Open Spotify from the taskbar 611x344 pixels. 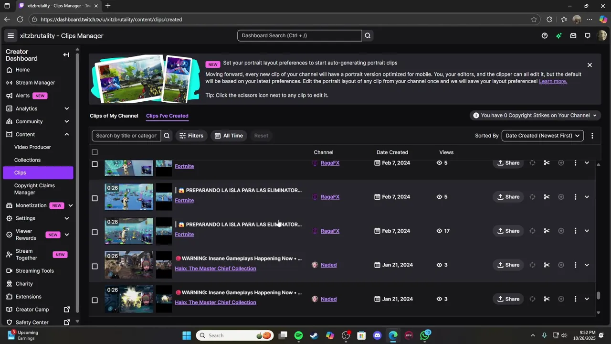(x=298, y=335)
